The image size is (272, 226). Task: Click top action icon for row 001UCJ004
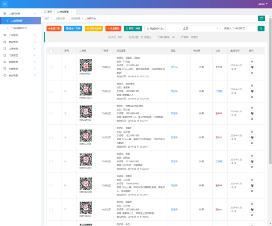pos(252,132)
